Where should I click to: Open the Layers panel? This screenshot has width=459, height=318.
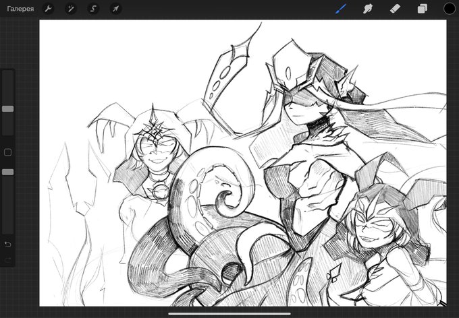422,9
